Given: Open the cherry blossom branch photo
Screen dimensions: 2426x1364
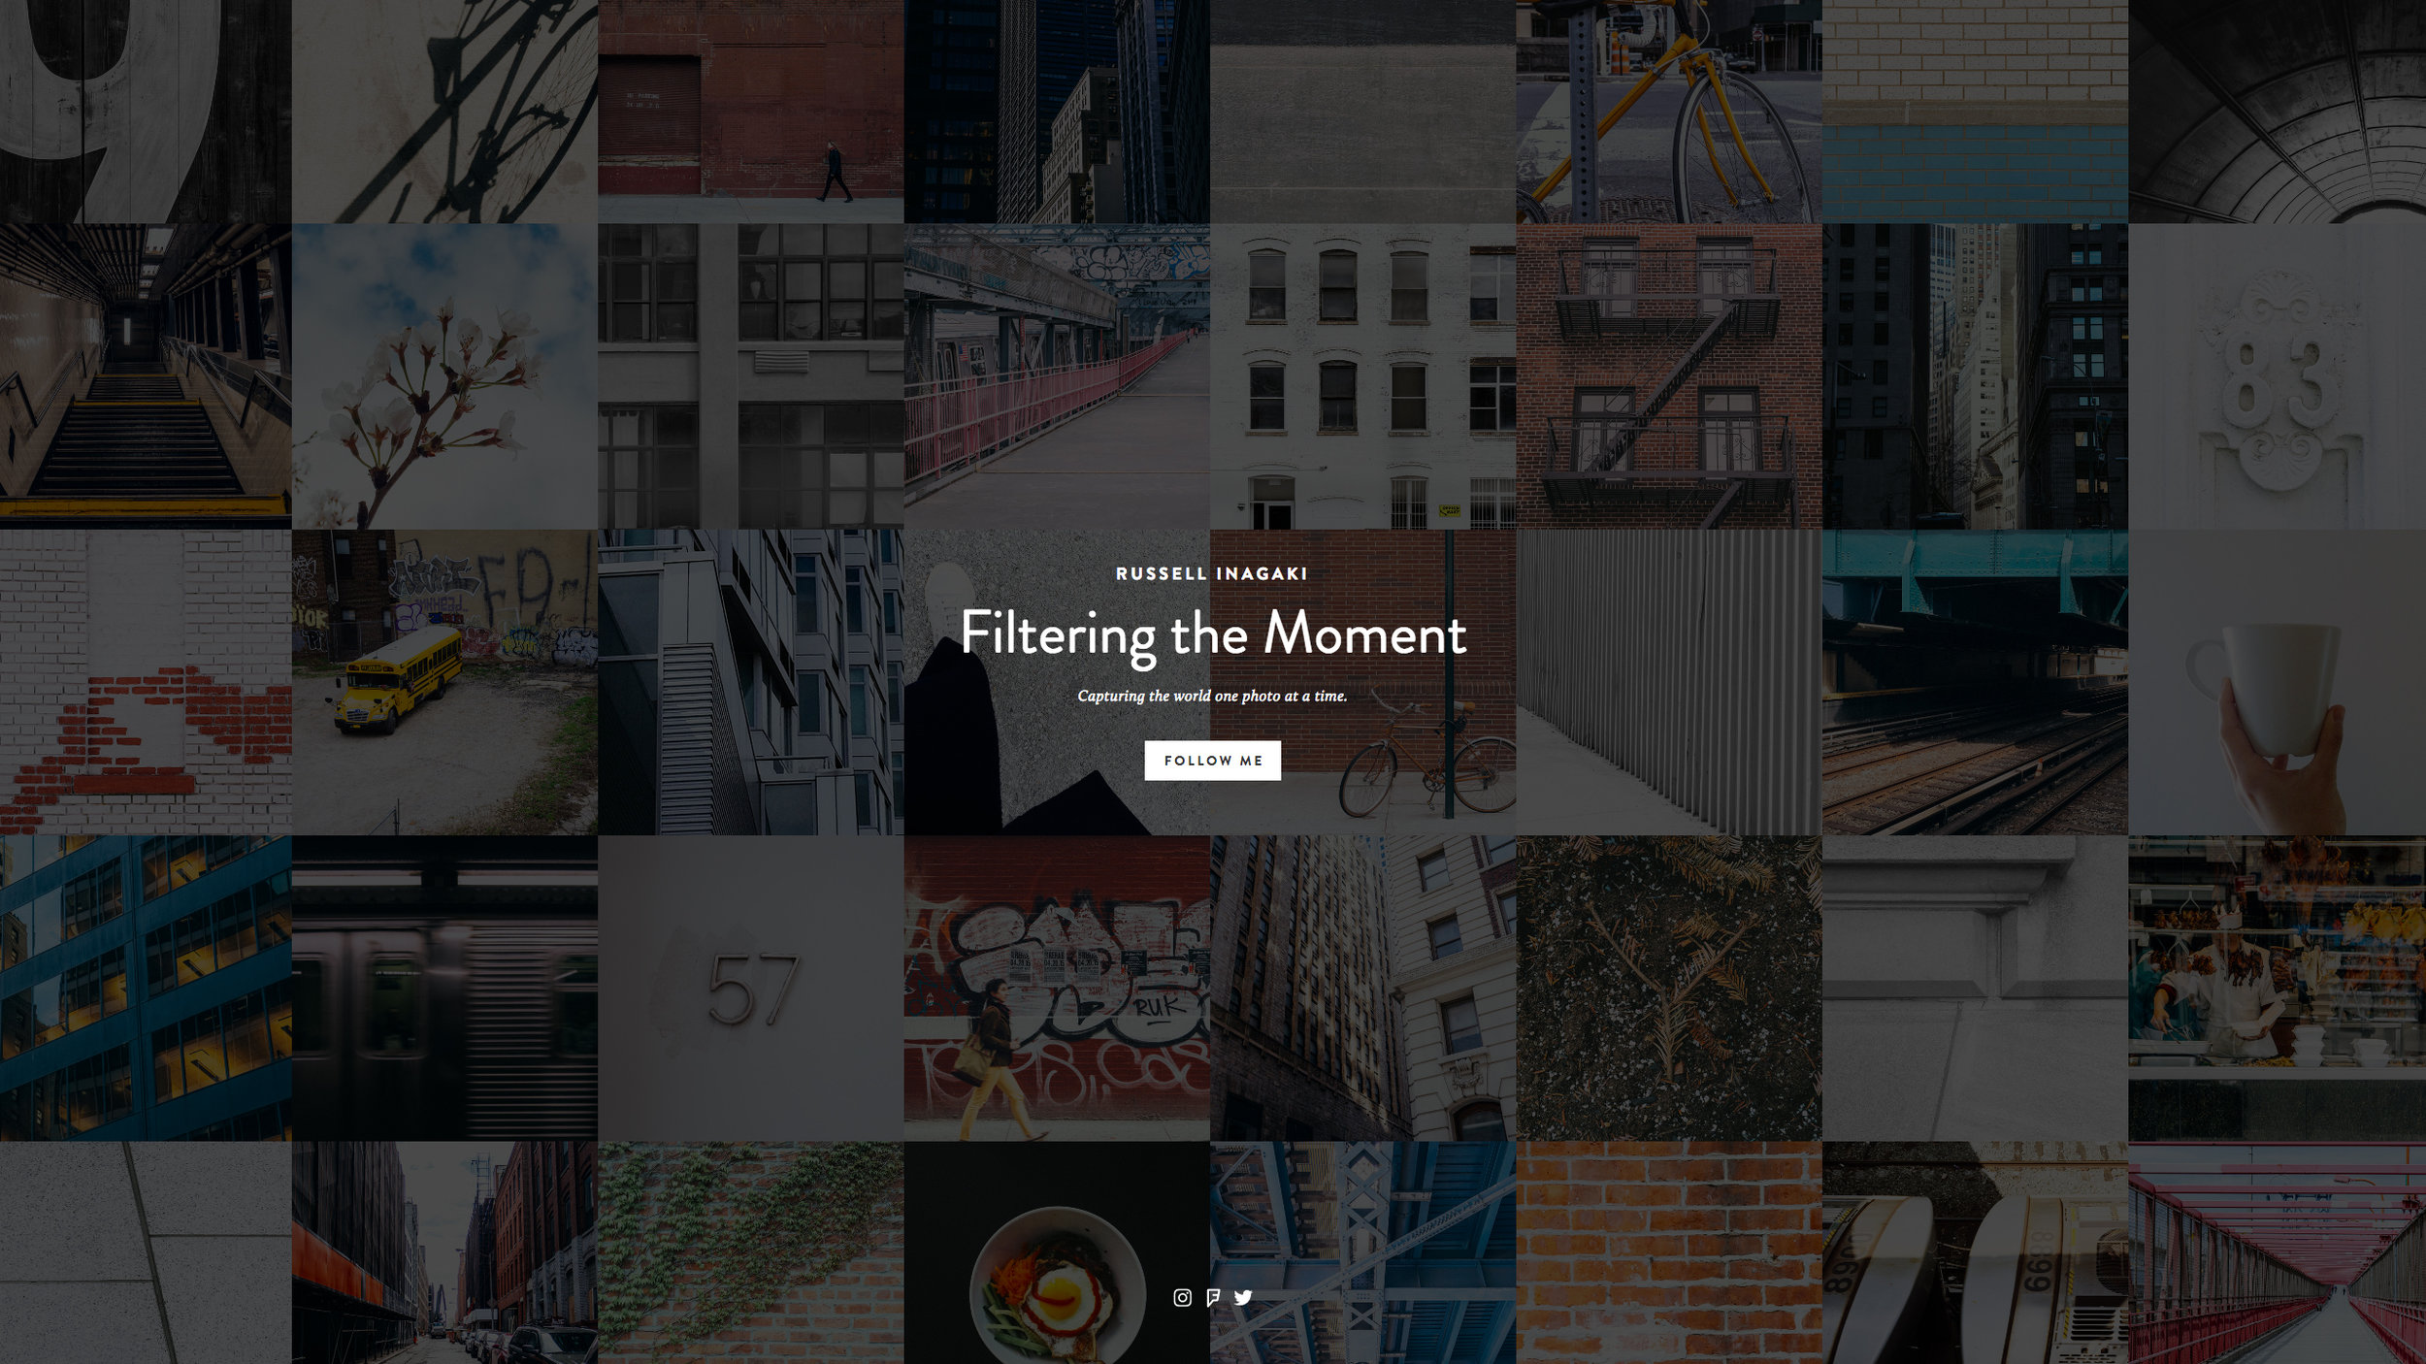Looking at the screenshot, I should coord(444,376).
